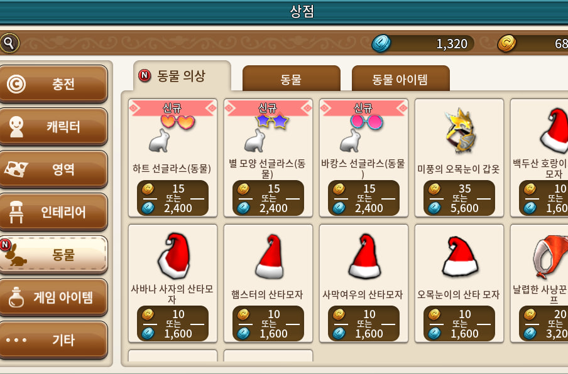This screenshot has width=568, height=374.
Task: Tap the blue gem currency icon
Action: click(381, 43)
